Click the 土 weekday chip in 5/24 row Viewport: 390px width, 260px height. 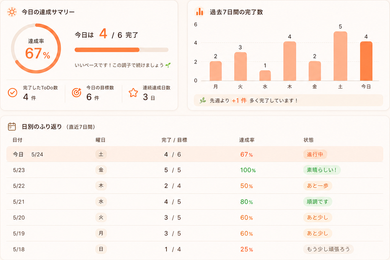point(101,154)
